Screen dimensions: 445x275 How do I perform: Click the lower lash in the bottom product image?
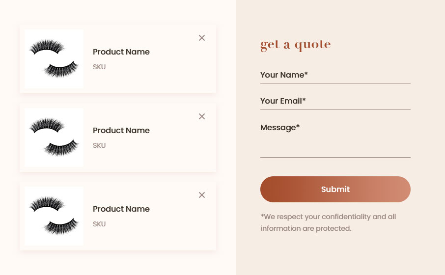click(x=61, y=226)
